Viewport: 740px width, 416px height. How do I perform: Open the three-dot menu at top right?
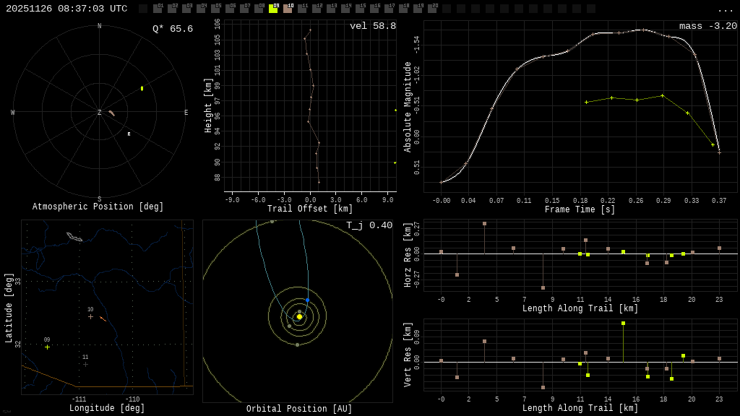click(725, 9)
